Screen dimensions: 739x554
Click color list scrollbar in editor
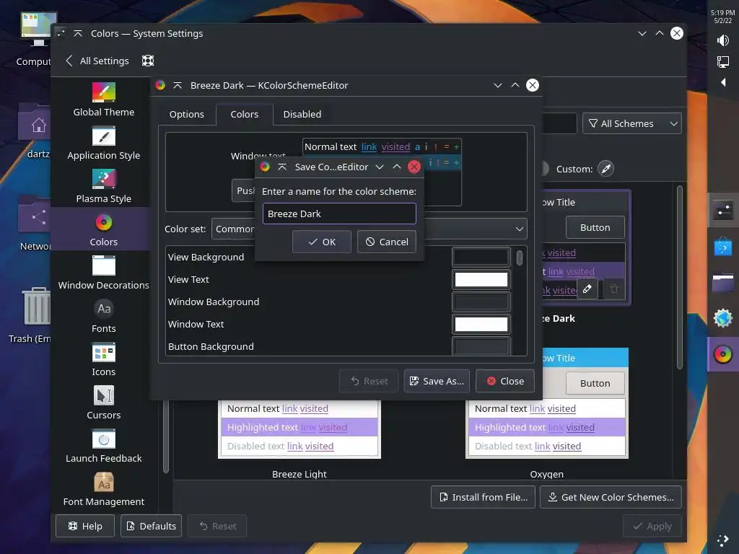click(520, 258)
